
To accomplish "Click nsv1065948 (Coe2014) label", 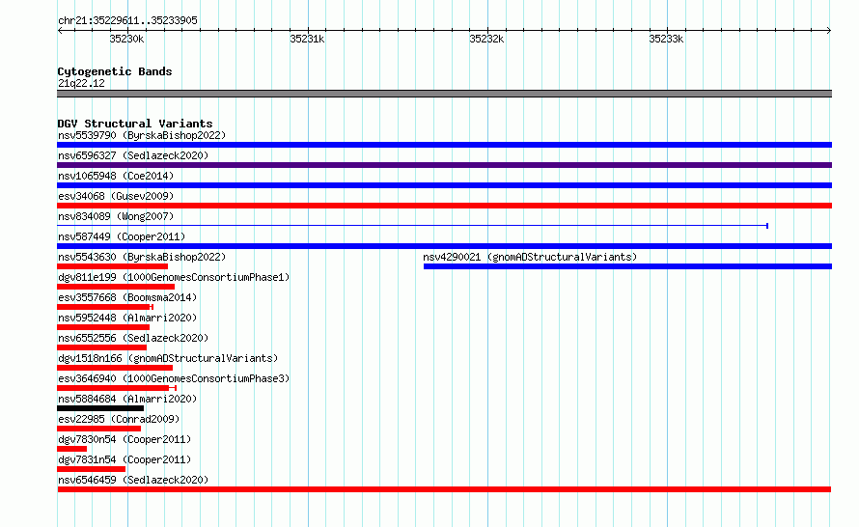I will pyautogui.click(x=116, y=176).
